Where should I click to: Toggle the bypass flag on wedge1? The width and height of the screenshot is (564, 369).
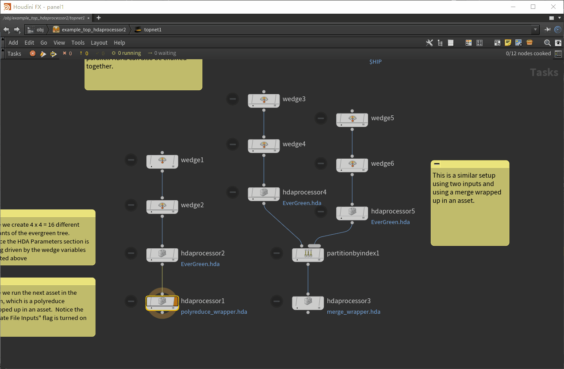pos(131,160)
